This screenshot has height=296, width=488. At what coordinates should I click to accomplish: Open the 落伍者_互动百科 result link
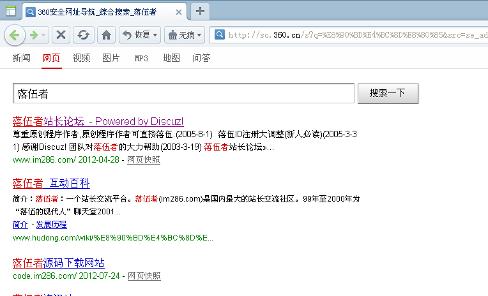click(51, 184)
